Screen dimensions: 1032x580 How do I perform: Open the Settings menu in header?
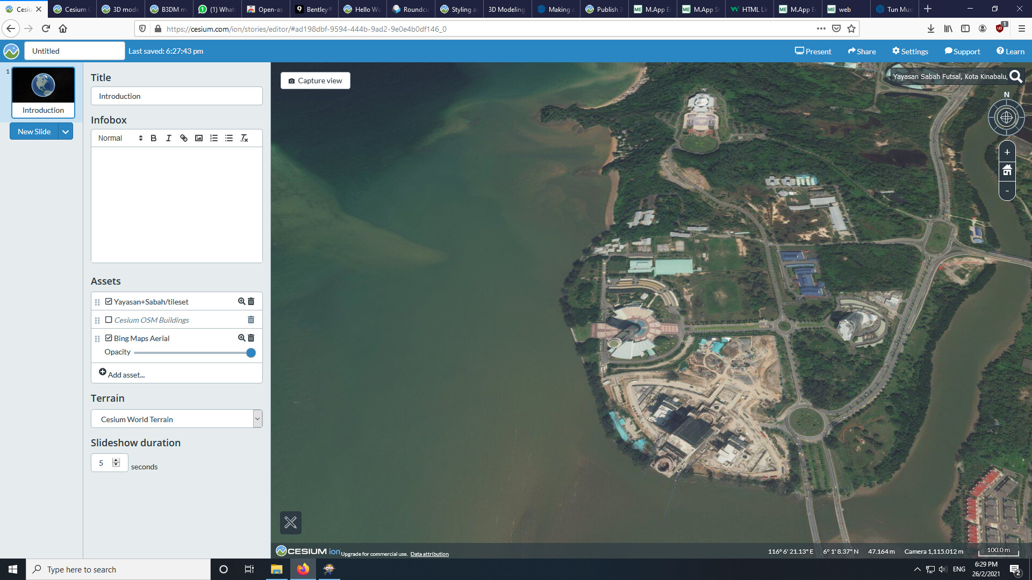tap(910, 52)
